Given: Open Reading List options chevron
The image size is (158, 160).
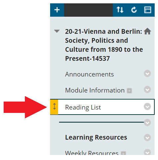Looking at the screenshot, I should pos(147,107).
